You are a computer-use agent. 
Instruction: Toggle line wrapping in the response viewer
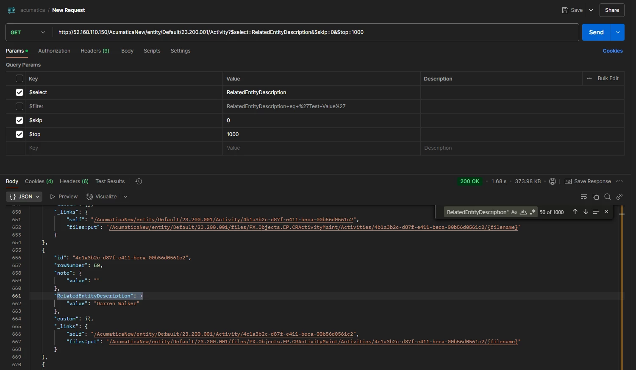point(583,196)
